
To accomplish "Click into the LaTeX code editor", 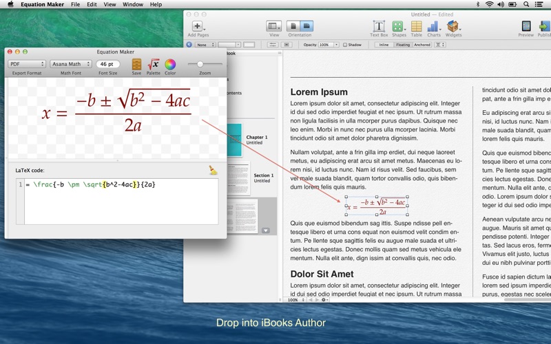I will (121, 201).
